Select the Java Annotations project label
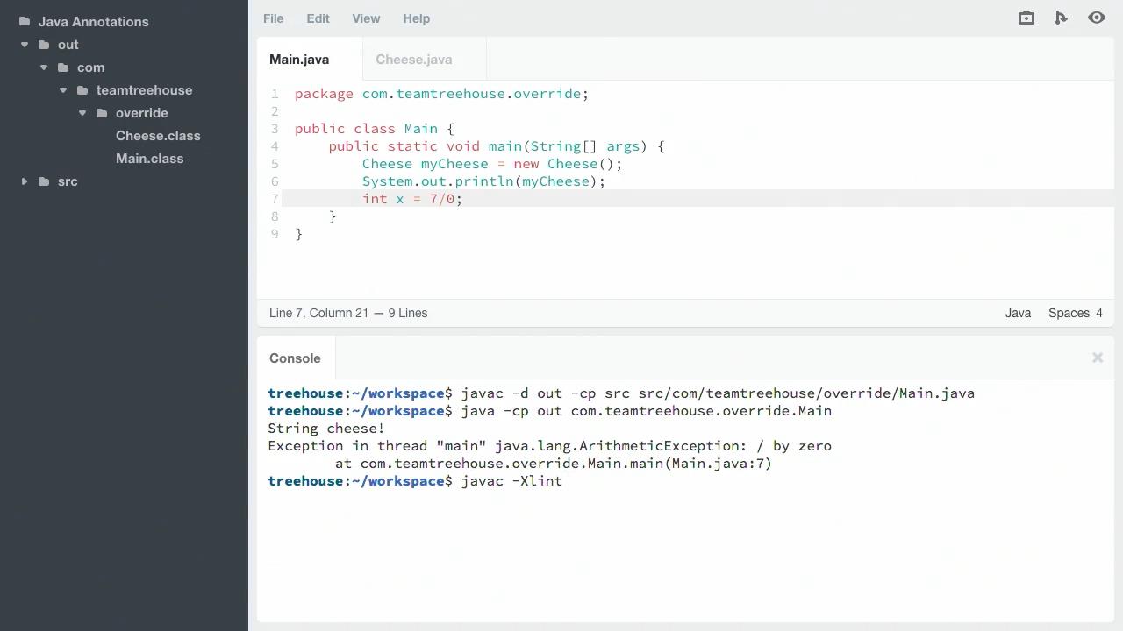 (x=93, y=22)
